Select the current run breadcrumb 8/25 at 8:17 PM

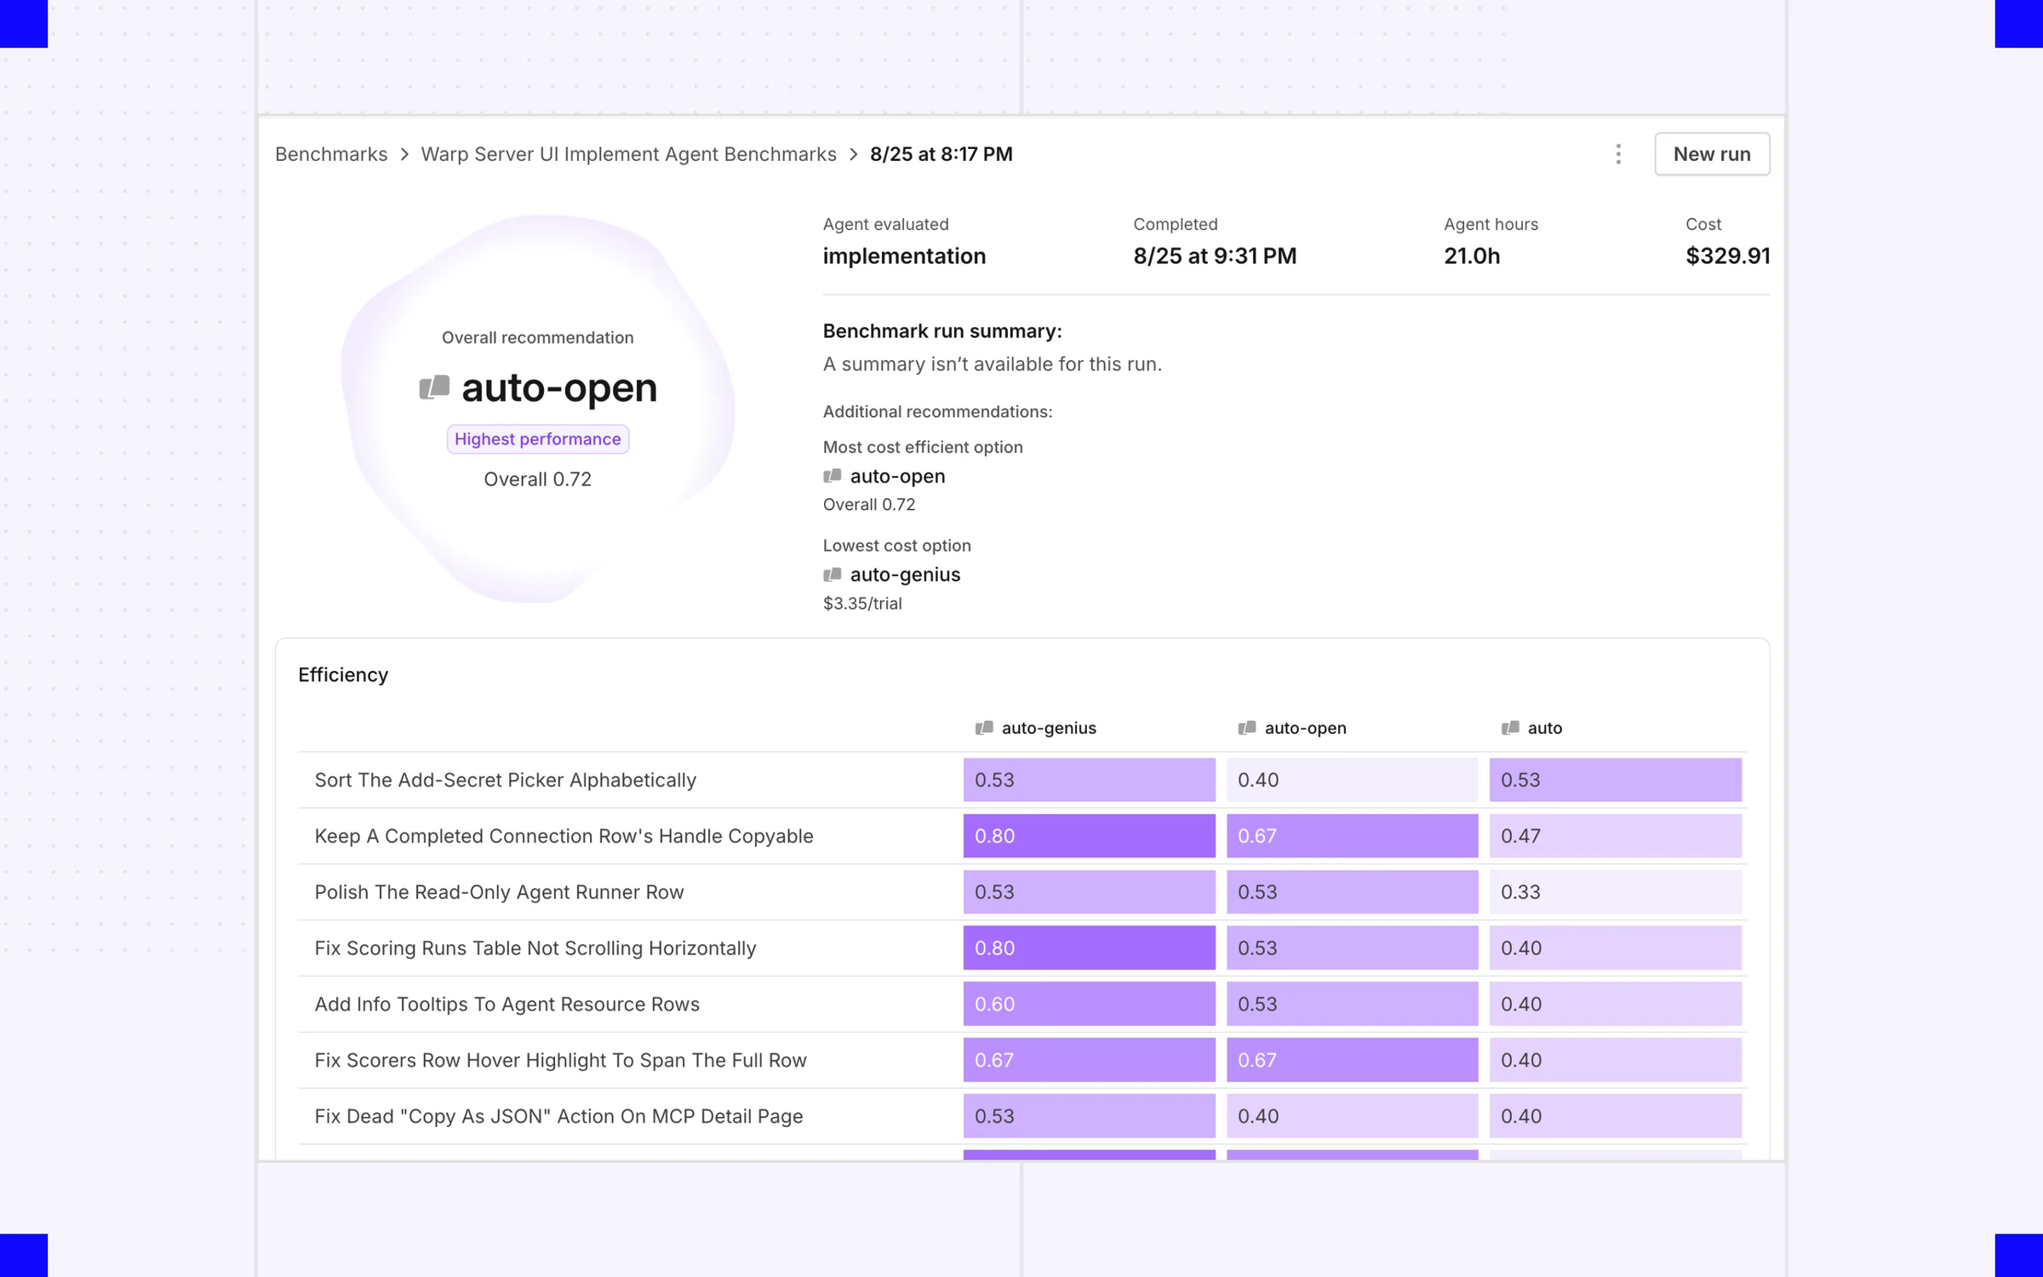coord(941,154)
